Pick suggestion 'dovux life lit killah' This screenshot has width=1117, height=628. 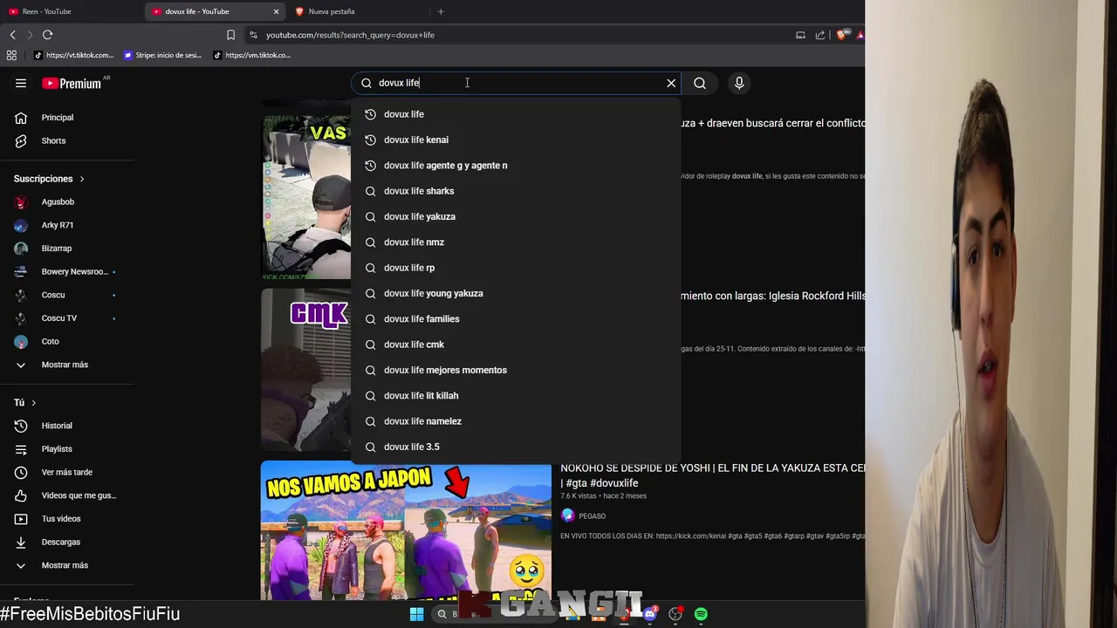515,395
